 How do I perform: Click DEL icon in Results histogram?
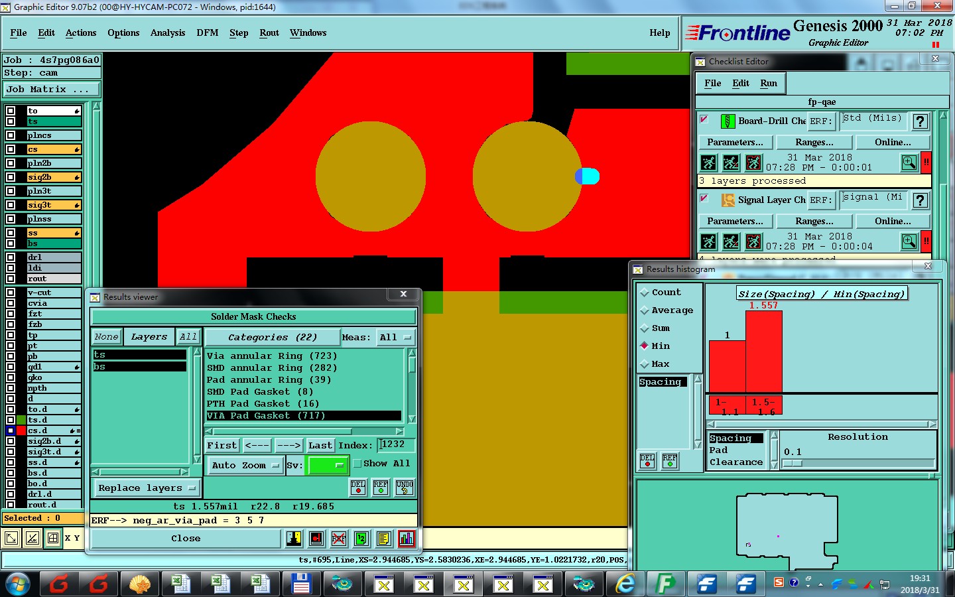tap(647, 461)
